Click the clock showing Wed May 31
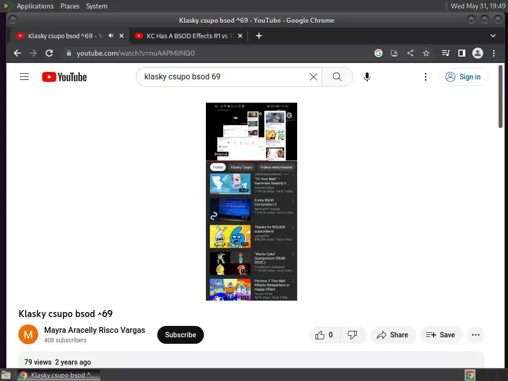Screen dimensions: 508x381 click(x=478, y=6)
